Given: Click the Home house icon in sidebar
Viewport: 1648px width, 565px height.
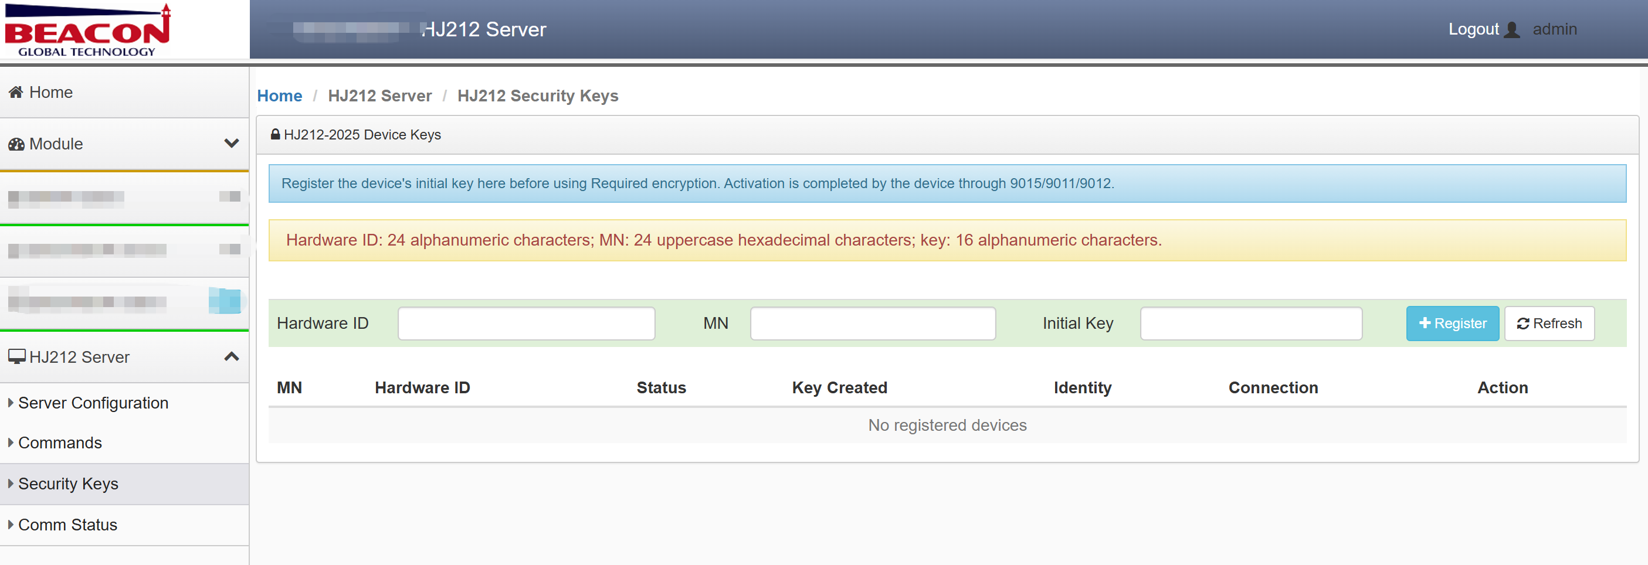Looking at the screenshot, I should [x=16, y=92].
